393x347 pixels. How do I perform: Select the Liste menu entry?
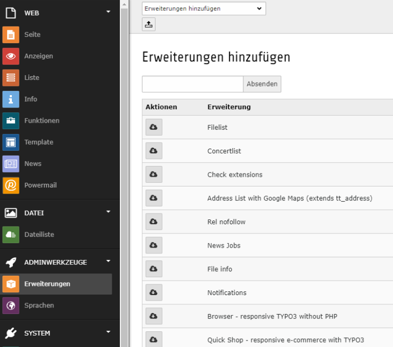tap(32, 78)
